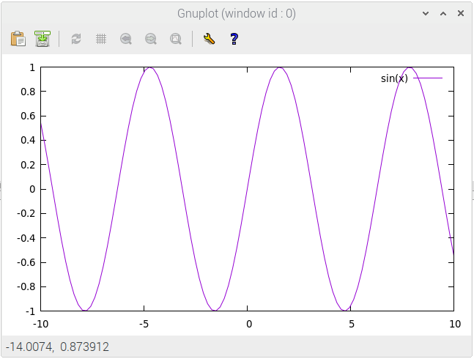474x359 pixels.
Task: Autoscale the plot with the magnifier icon
Action: (176, 39)
